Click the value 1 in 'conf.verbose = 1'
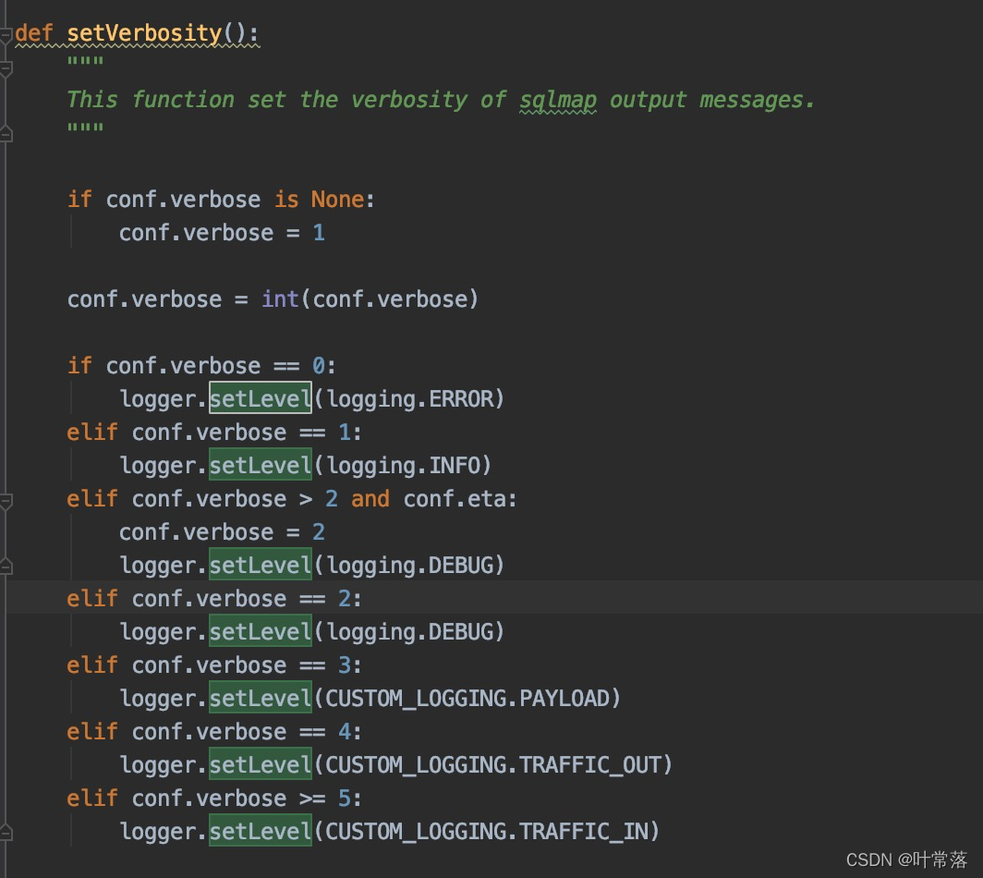This screenshot has width=983, height=878. pos(319,233)
